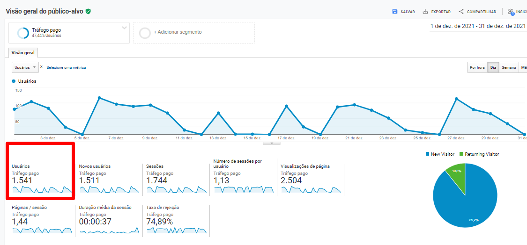This screenshot has width=527, height=245.
Task: Open the date range selector
Action: pyautogui.click(x=478, y=27)
